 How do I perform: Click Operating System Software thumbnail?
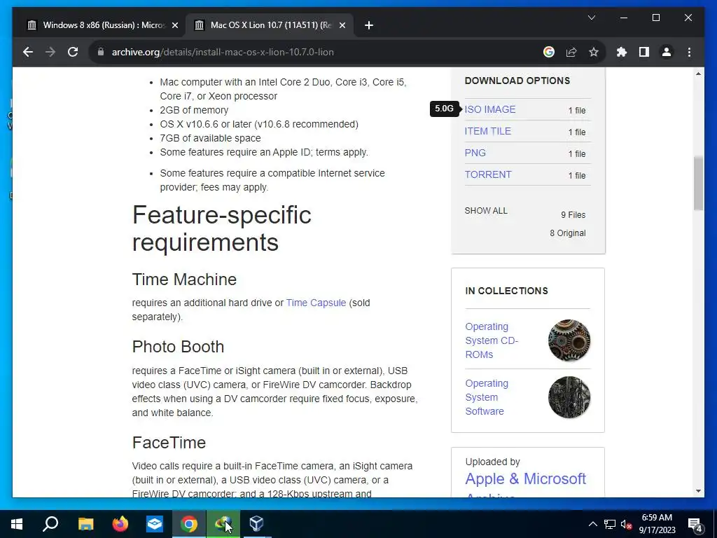(569, 397)
